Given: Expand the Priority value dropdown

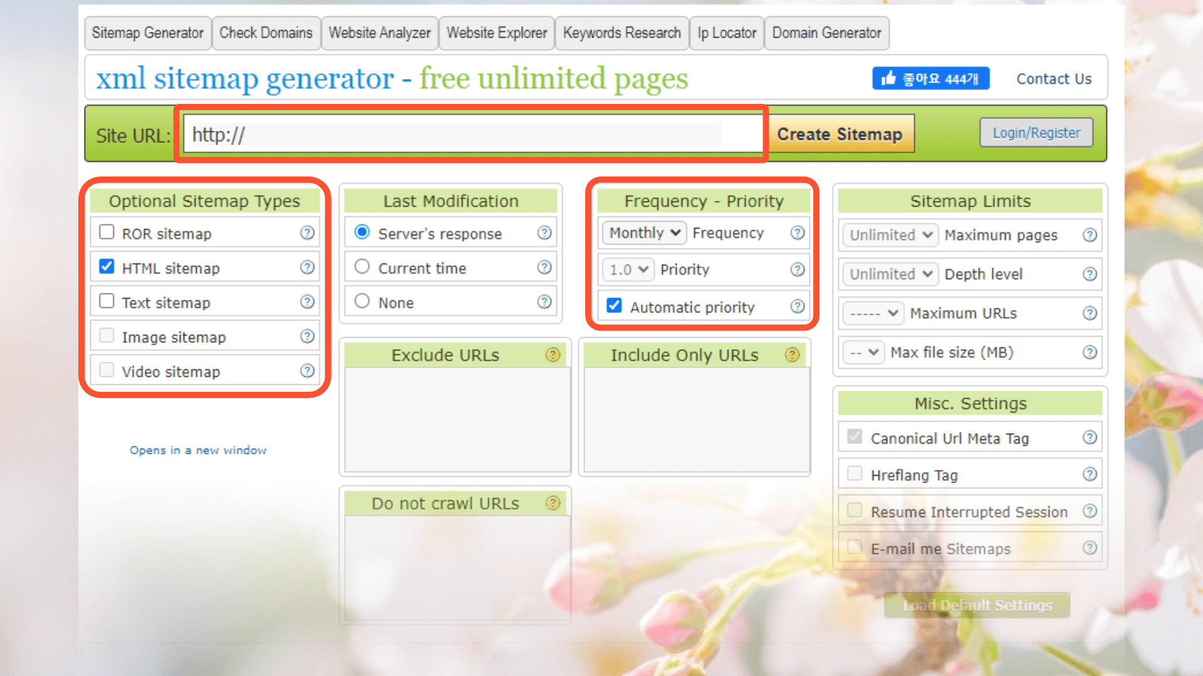Looking at the screenshot, I should [x=625, y=269].
